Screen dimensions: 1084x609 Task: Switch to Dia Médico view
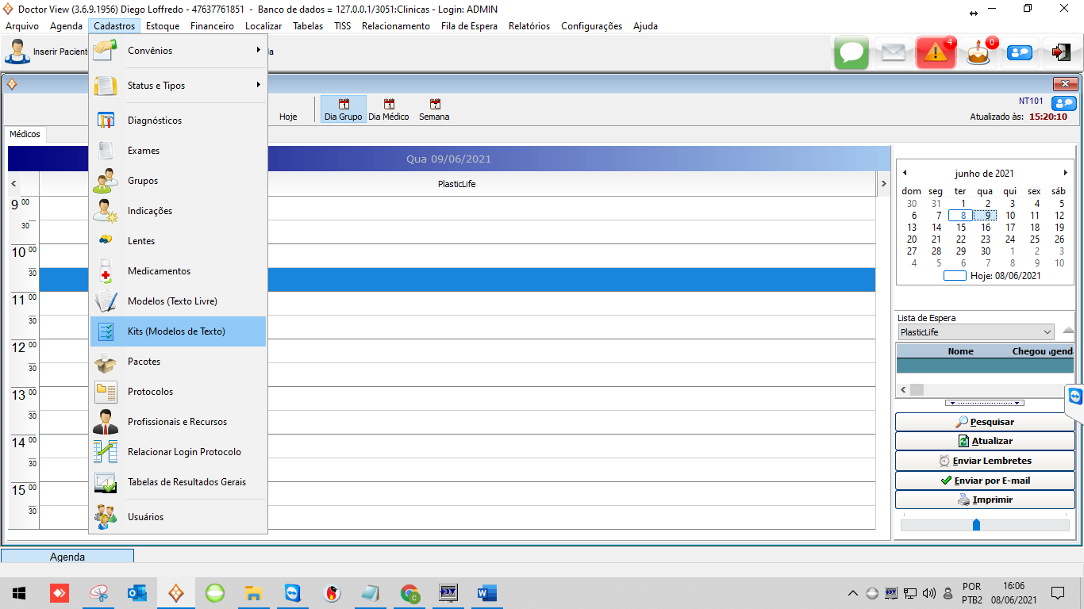click(x=389, y=110)
